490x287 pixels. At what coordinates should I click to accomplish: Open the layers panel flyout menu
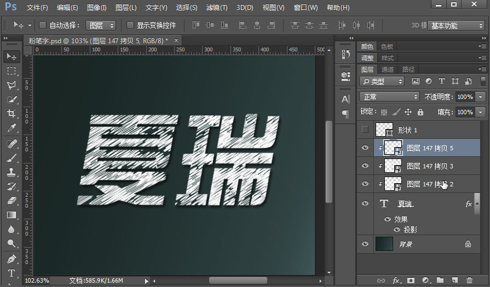point(482,69)
